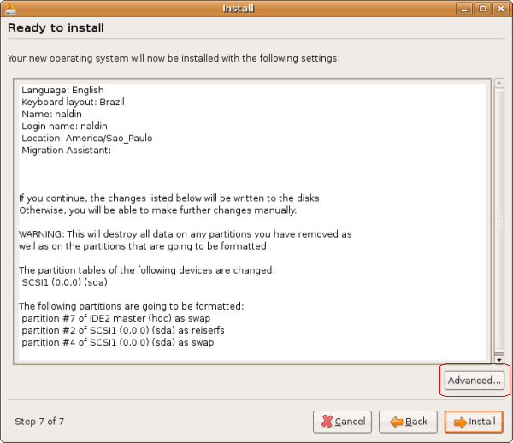Start installation with the Install button
This screenshot has width=513, height=443.
click(x=474, y=422)
